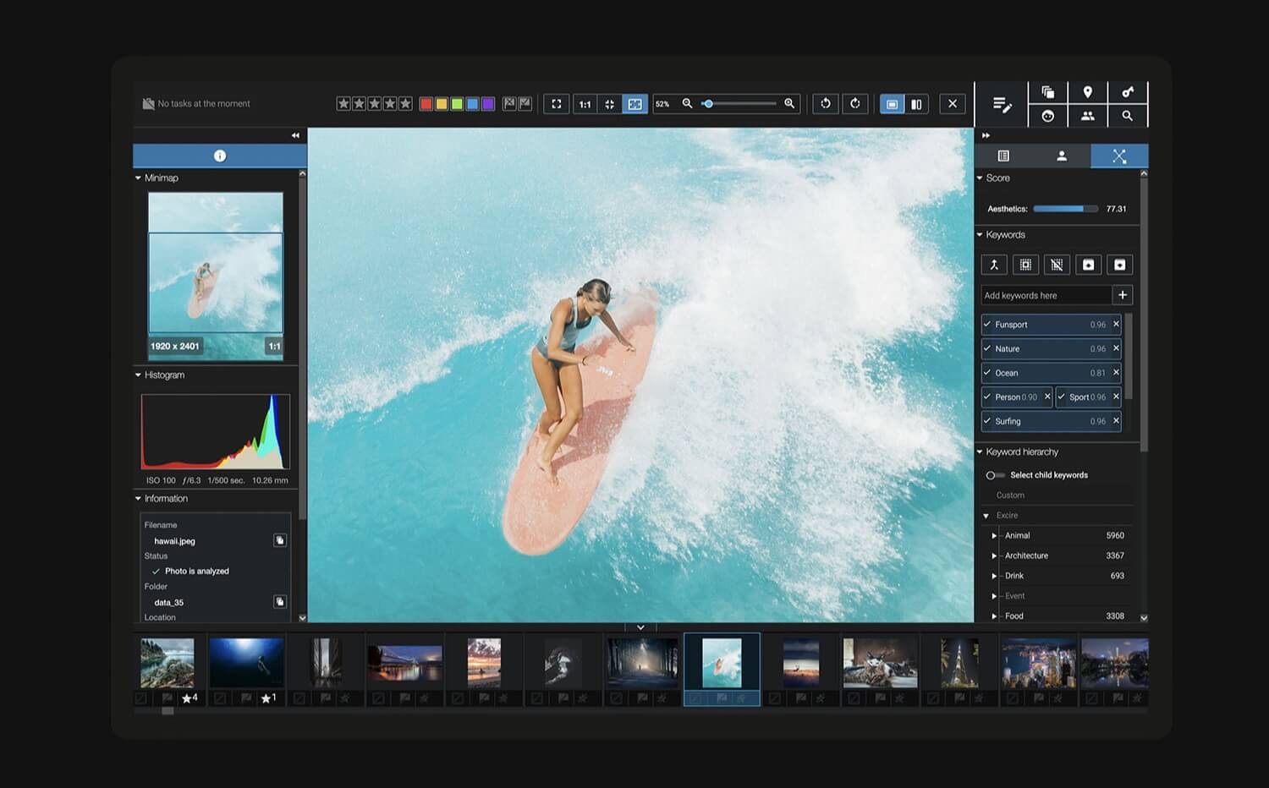Expand the Food keyword node
The width and height of the screenshot is (1269, 788).
pos(994,616)
